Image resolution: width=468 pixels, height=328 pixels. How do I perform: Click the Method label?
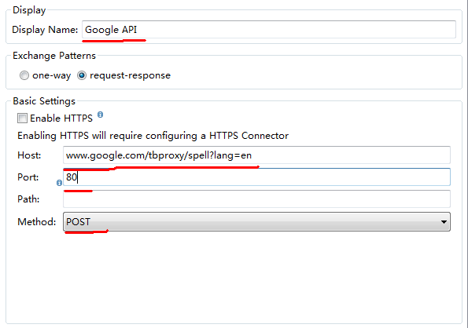tap(37, 222)
